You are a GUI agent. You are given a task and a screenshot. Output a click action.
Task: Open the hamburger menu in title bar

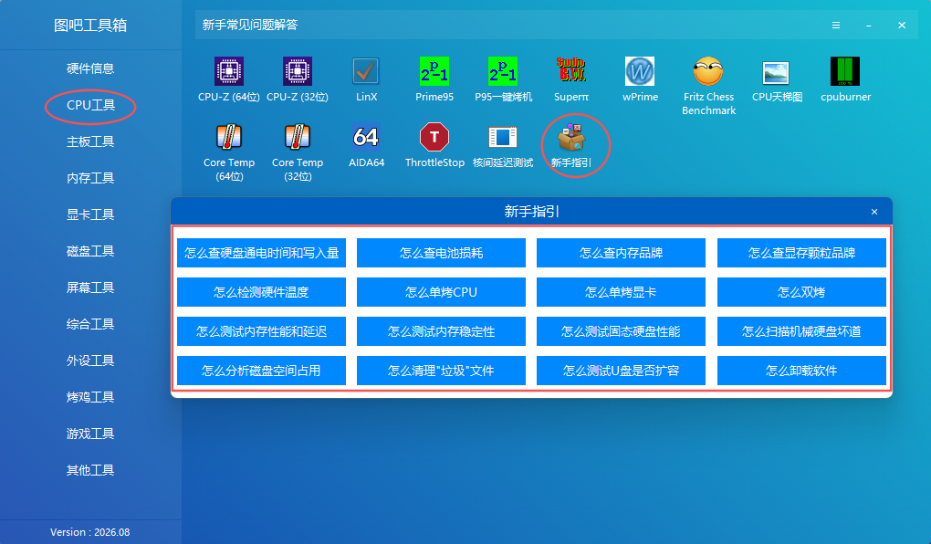click(x=836, y=25)
